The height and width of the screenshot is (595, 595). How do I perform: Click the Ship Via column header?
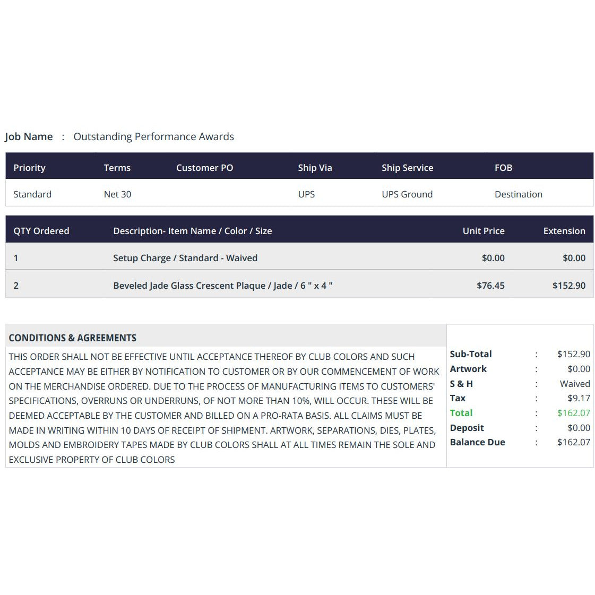[x=315, y=168]
